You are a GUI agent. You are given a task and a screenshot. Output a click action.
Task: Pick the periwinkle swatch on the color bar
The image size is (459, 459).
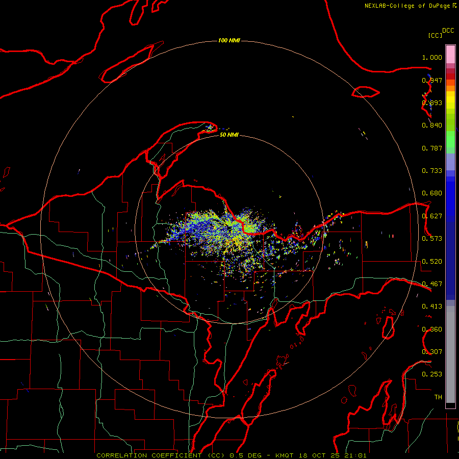pyautogui.click(x=450, y=162)
